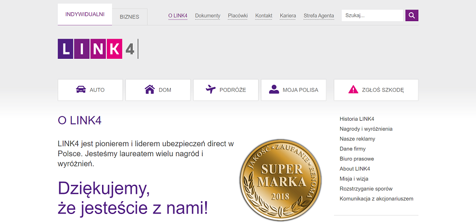
Task: Open the Dane firmy link
Action: (x=352, y=149)
